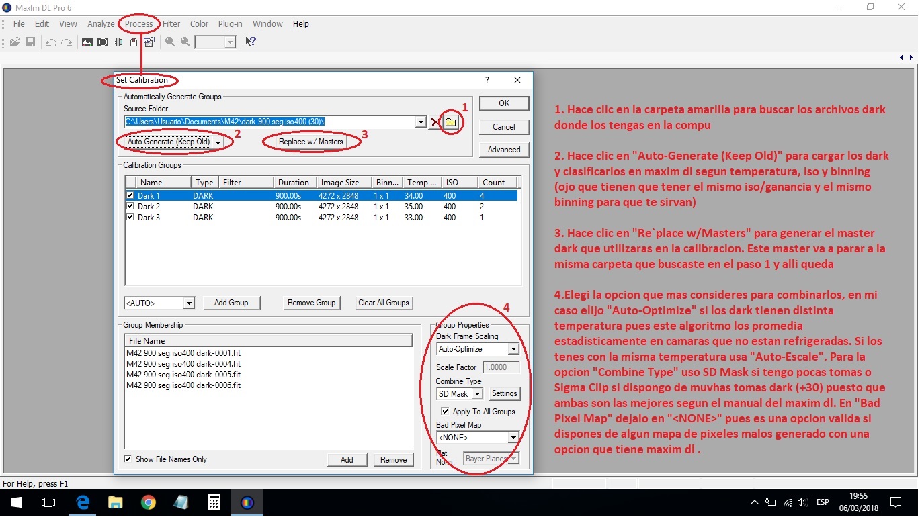Screen dimensions: 920x517
Task: Uncheck the Dark 3 group checkbox
Action: [130, 218]
